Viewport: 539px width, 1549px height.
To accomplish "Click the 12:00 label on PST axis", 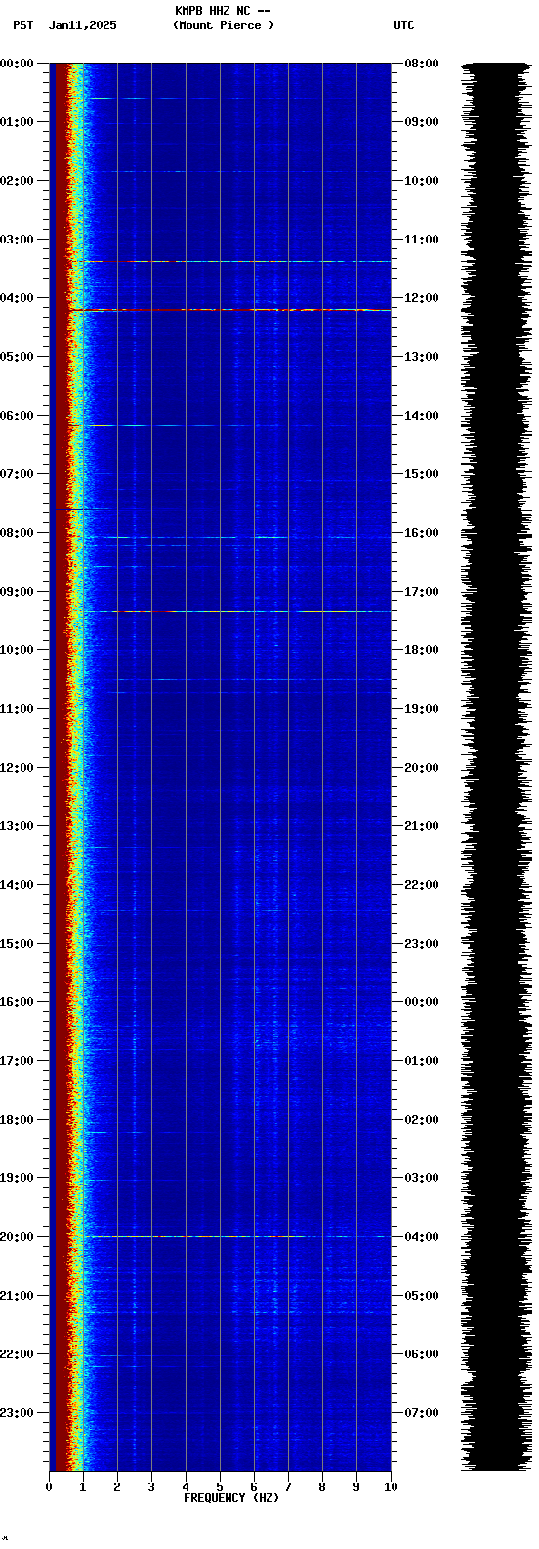I will [18, 768].
